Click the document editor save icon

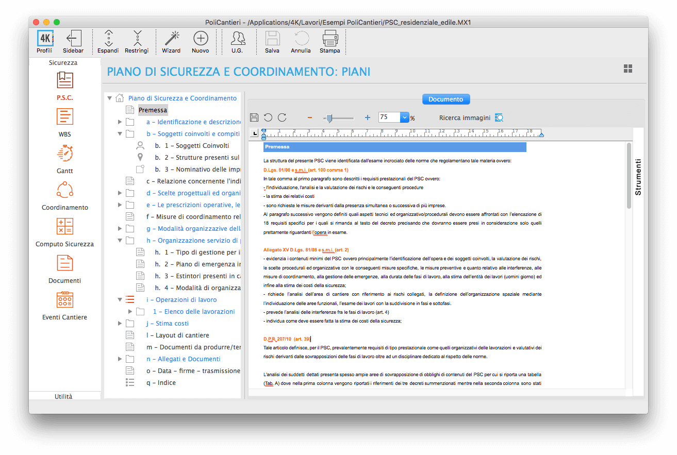point(254,117)
